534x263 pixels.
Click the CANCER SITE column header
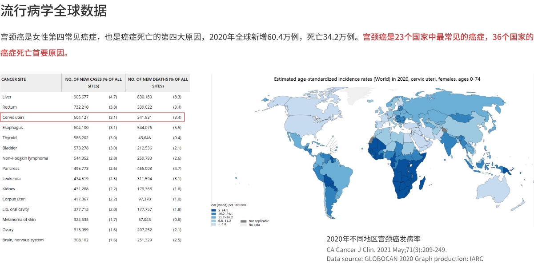click(x=15, y=80)
